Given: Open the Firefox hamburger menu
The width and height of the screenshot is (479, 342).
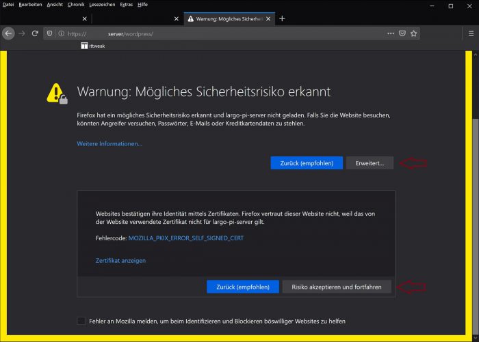Looking at the screenshot, I should (x=471, y=33).
